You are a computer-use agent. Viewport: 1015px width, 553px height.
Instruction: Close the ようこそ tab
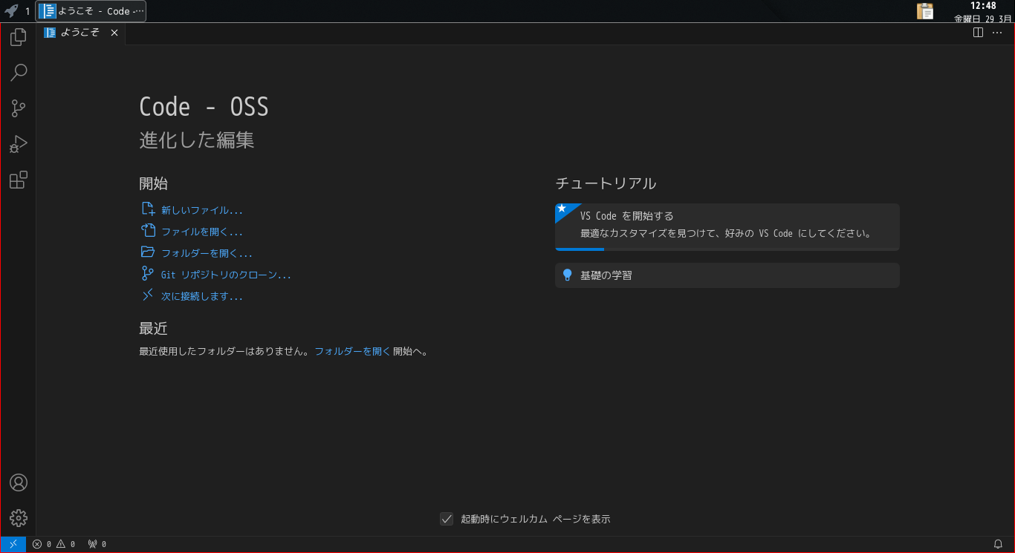coord(114,33)
